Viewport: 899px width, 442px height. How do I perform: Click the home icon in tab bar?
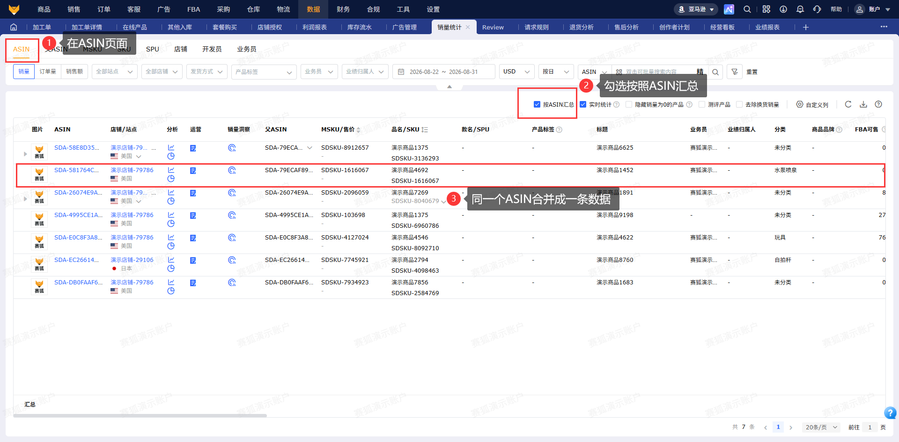point(14,27)
